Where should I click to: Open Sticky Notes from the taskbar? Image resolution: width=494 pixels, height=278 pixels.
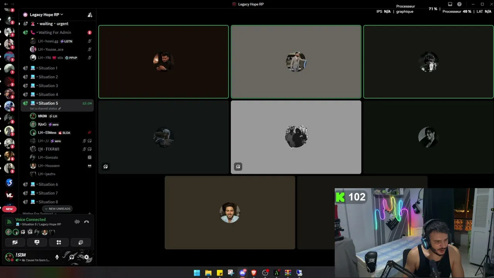[220, 273]
